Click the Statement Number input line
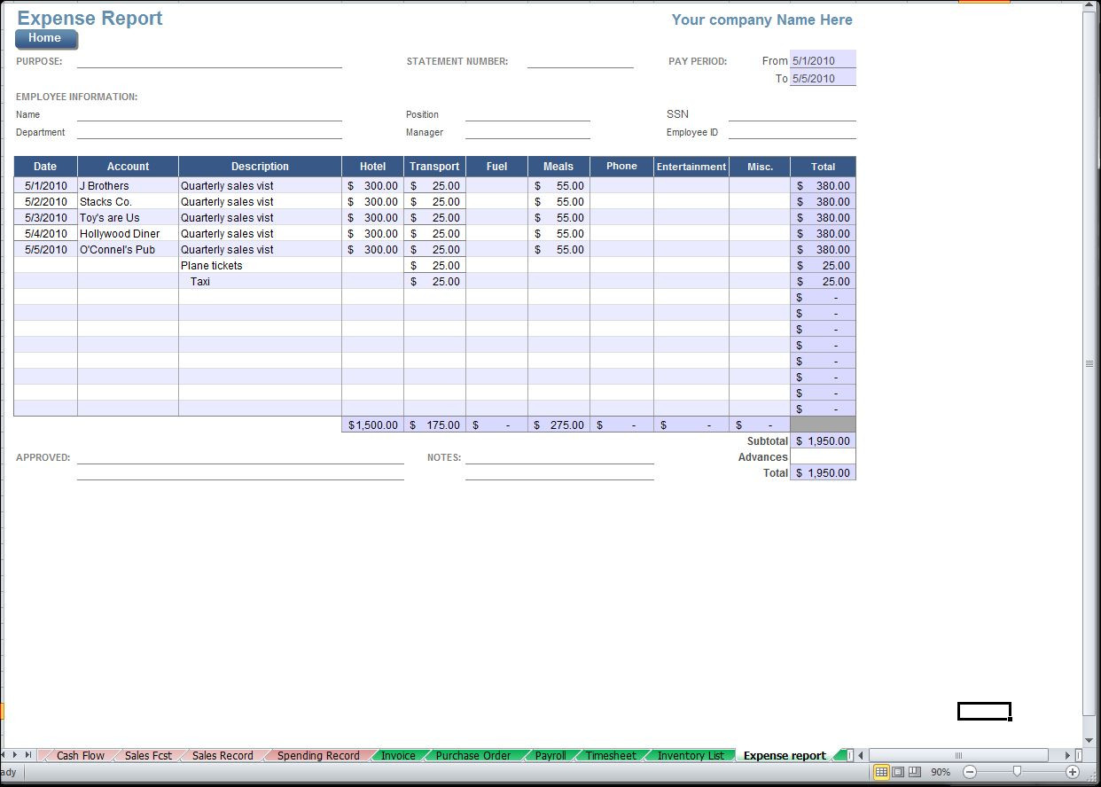This screenshot has height=787, width=1101. pyautogui.click(x=581, y=61)
